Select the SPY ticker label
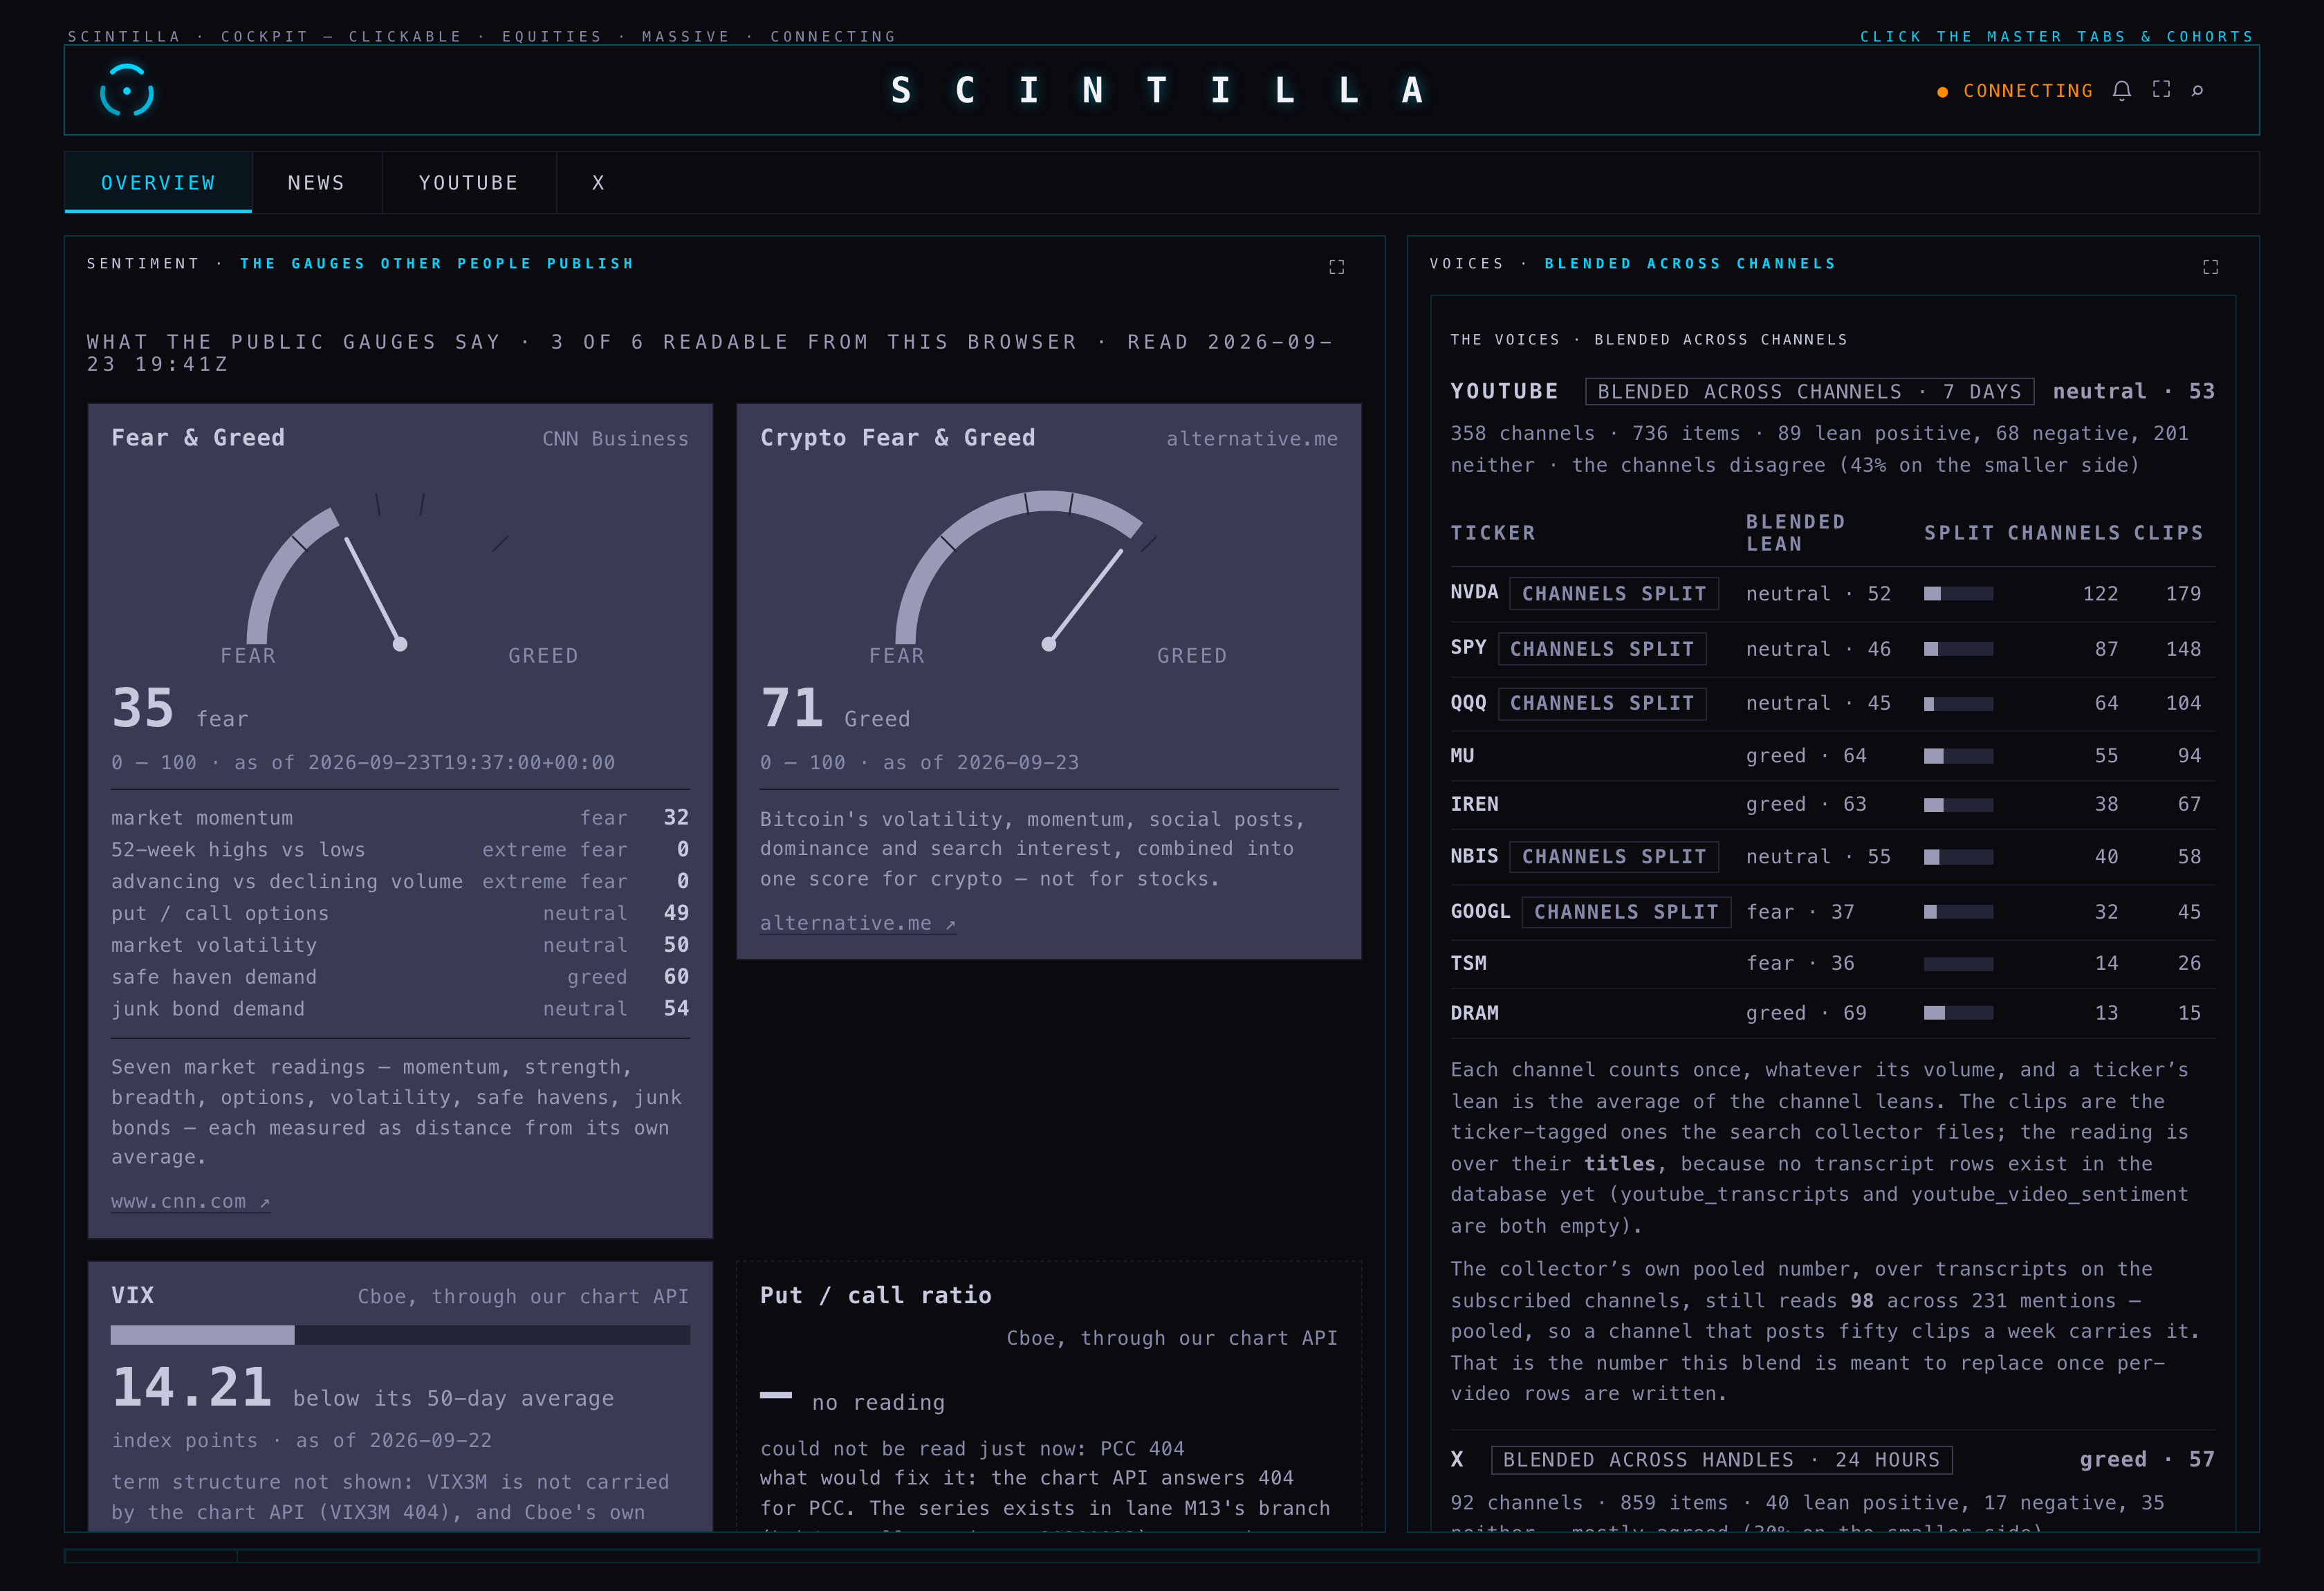The height and width of the screenshot is (1591, 2324). click(x=1468, y=648)
